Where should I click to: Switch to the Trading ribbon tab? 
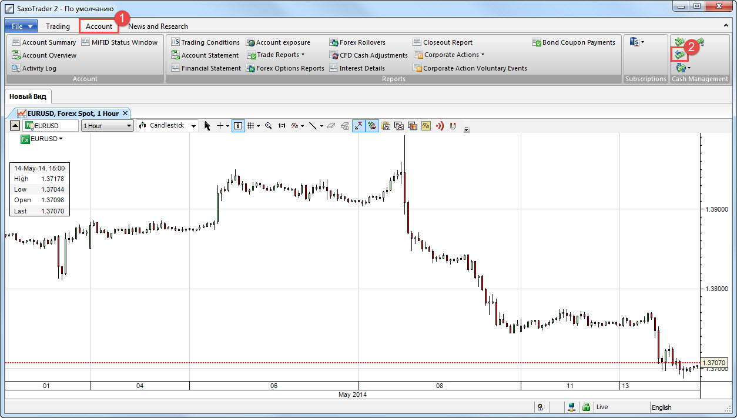coord(58,26)
